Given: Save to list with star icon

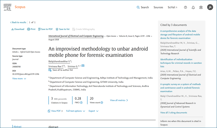Looking at the screenshot, I should [x=63, y=29].
